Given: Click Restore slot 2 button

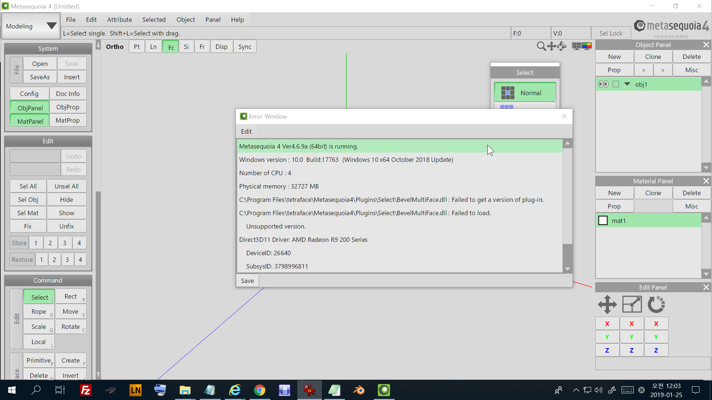Looking at the screenshot, I should tap(54, 260).
